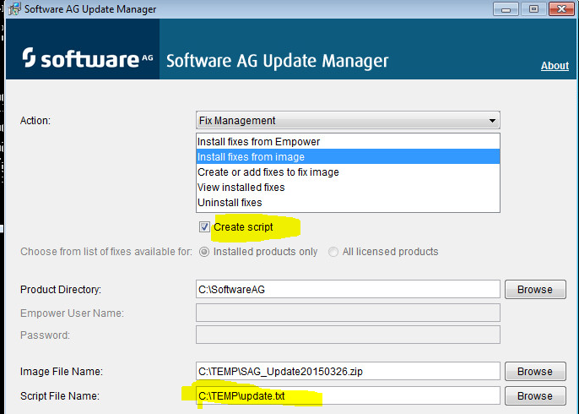This screenshot has height=414, width=579.
Task: Click the Software AG Update Manager banner heading
Action: 278,61
